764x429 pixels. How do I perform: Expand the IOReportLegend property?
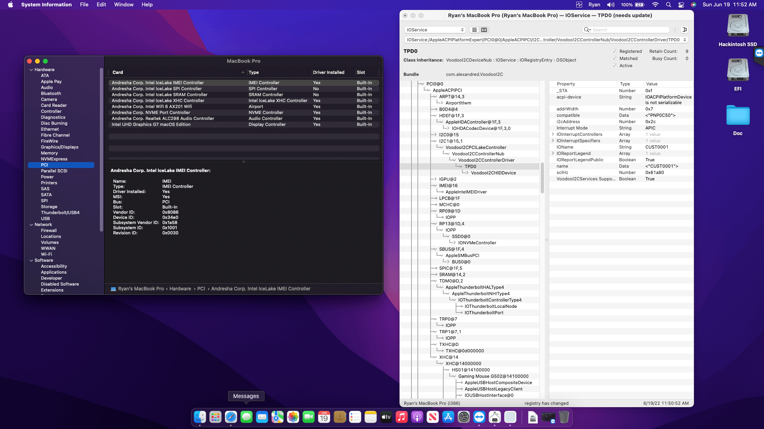click(553, 153)
